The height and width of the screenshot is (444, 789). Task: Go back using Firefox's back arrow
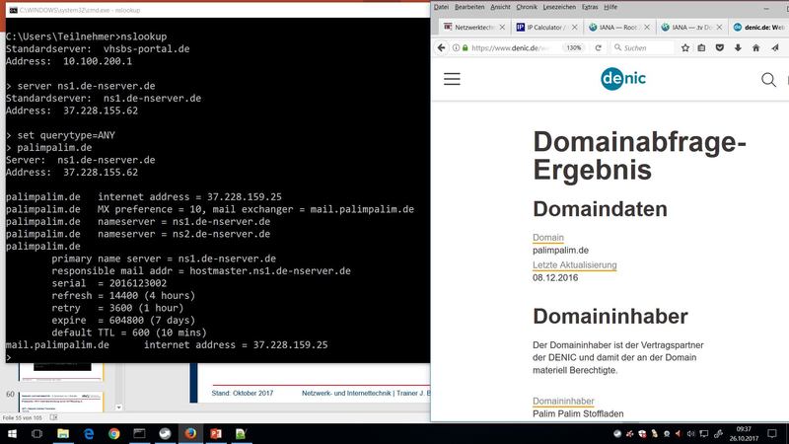pos(441,47)
